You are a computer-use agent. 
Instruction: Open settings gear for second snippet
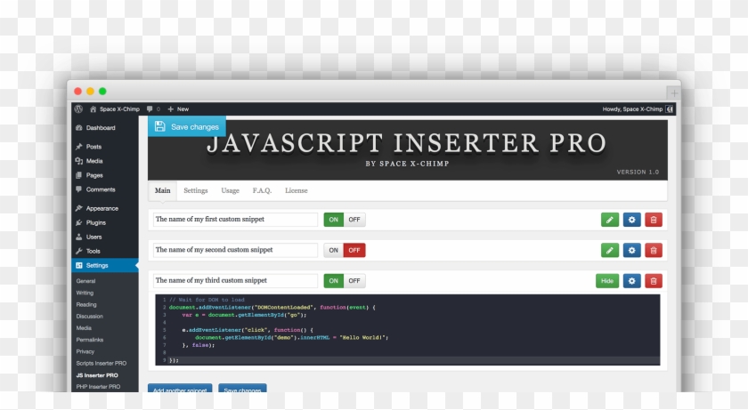(x=631, y=250)
